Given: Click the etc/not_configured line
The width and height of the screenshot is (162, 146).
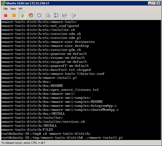Looking at the screenshot, I should click(x=40, y=26).
